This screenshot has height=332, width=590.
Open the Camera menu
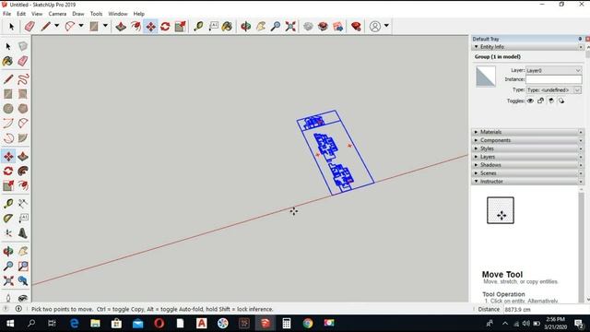pyautogui.click(x=57, y=14)
